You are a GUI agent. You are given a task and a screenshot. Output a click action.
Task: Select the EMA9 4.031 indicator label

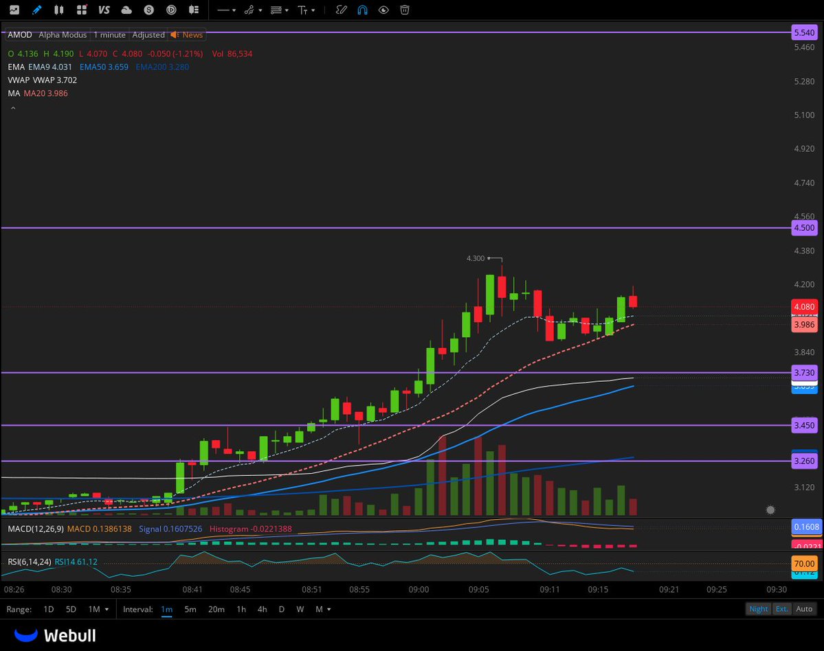pos(50,67)
